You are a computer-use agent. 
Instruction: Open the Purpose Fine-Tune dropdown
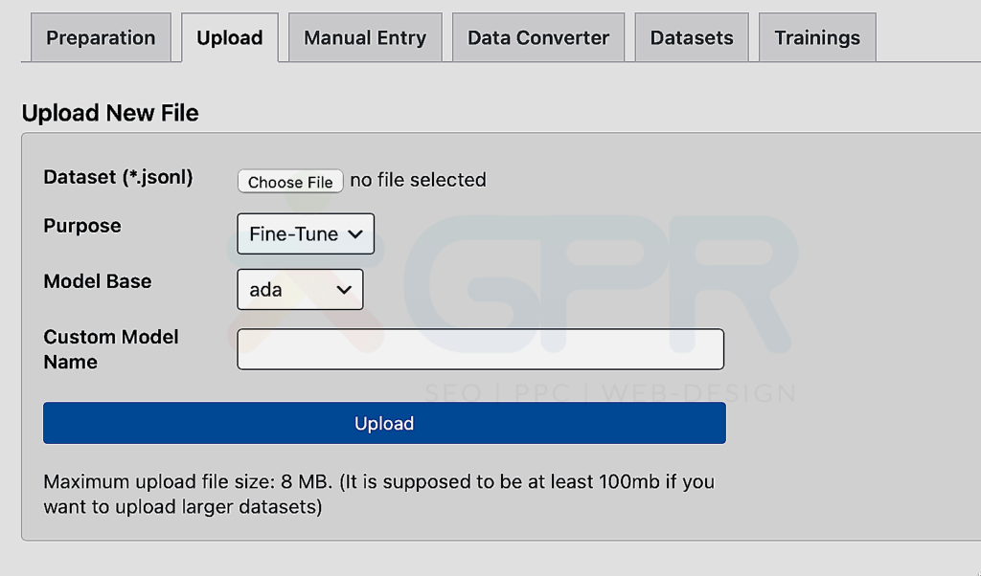306,233
